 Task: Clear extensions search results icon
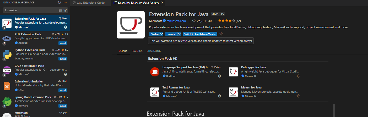click(x=60, y=10)
